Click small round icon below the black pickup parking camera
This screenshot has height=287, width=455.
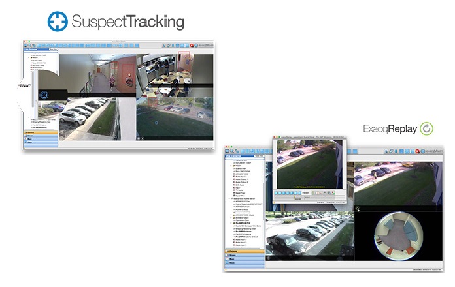[269, 258]
